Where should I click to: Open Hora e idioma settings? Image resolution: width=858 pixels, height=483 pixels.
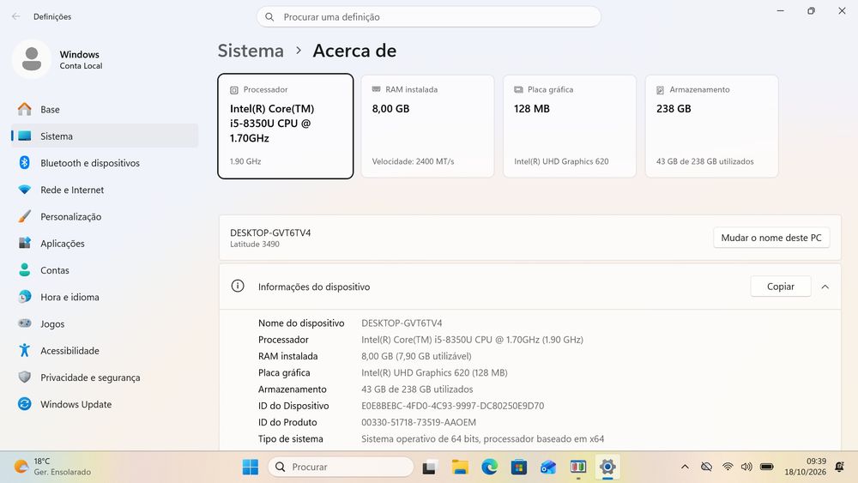click(x=105, y=297)
